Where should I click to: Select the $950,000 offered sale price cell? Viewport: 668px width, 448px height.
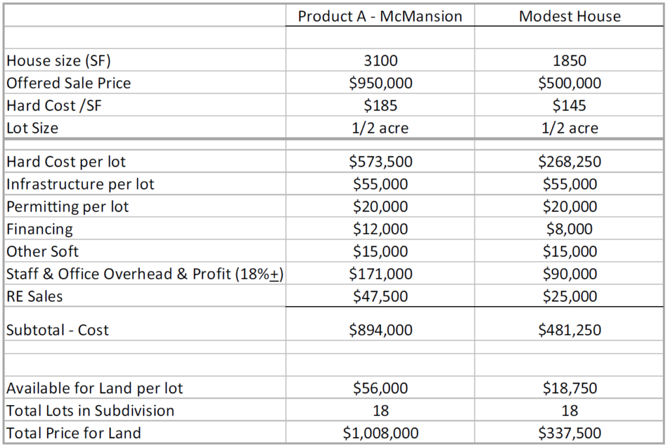(x=380, y=83)
